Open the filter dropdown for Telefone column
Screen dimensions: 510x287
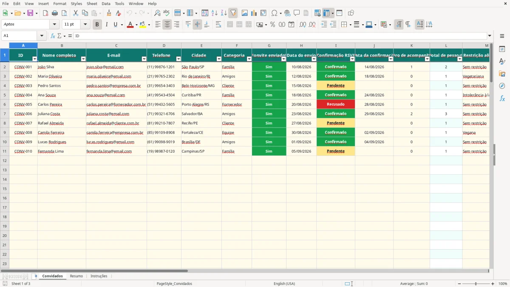(178, 59)
